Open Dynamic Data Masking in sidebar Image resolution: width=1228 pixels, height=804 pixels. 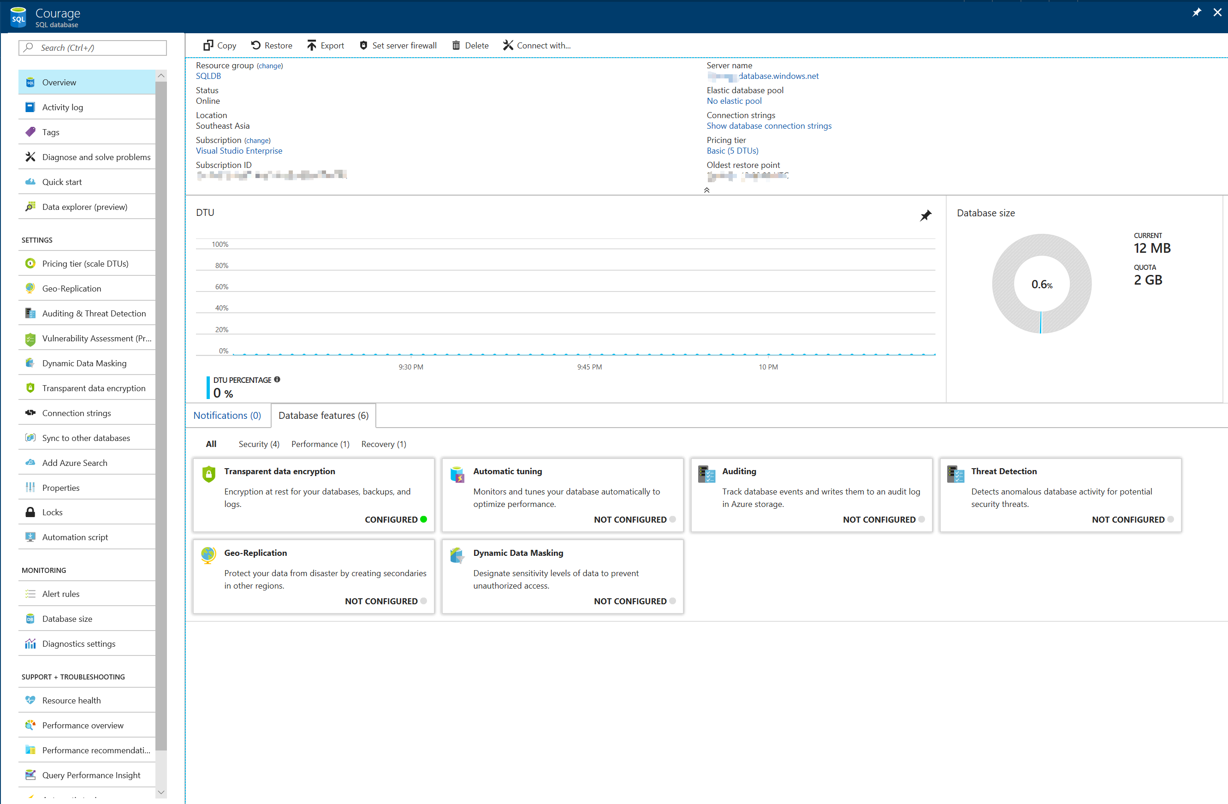[87, 363]
